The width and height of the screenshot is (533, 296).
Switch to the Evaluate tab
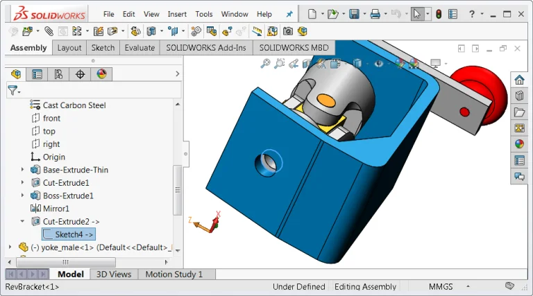[x=139, y=48]
